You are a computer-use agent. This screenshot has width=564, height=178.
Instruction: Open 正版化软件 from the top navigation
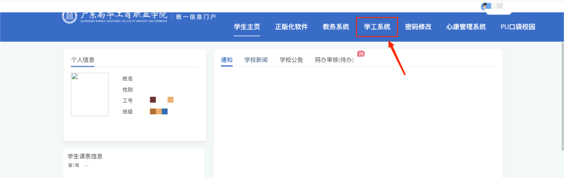(291, 27)
